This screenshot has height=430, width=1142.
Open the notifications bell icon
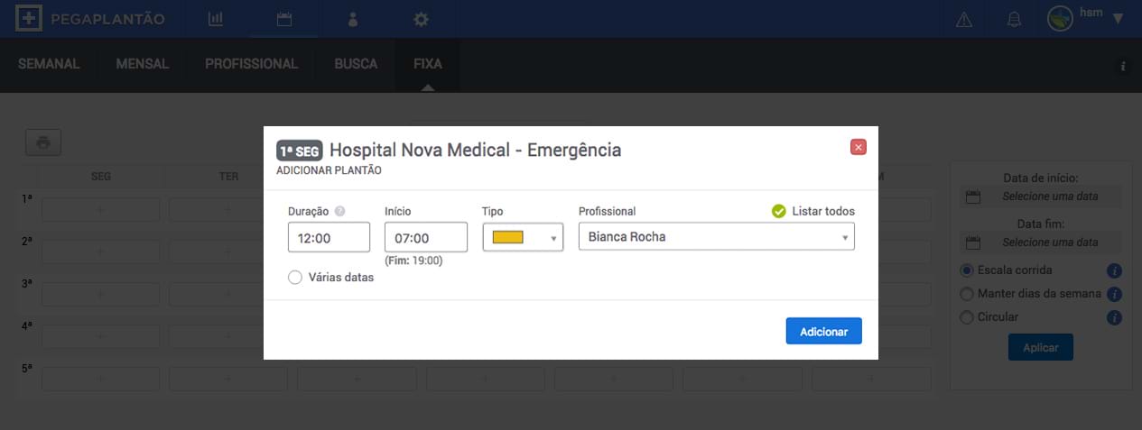click(1015, 19)
